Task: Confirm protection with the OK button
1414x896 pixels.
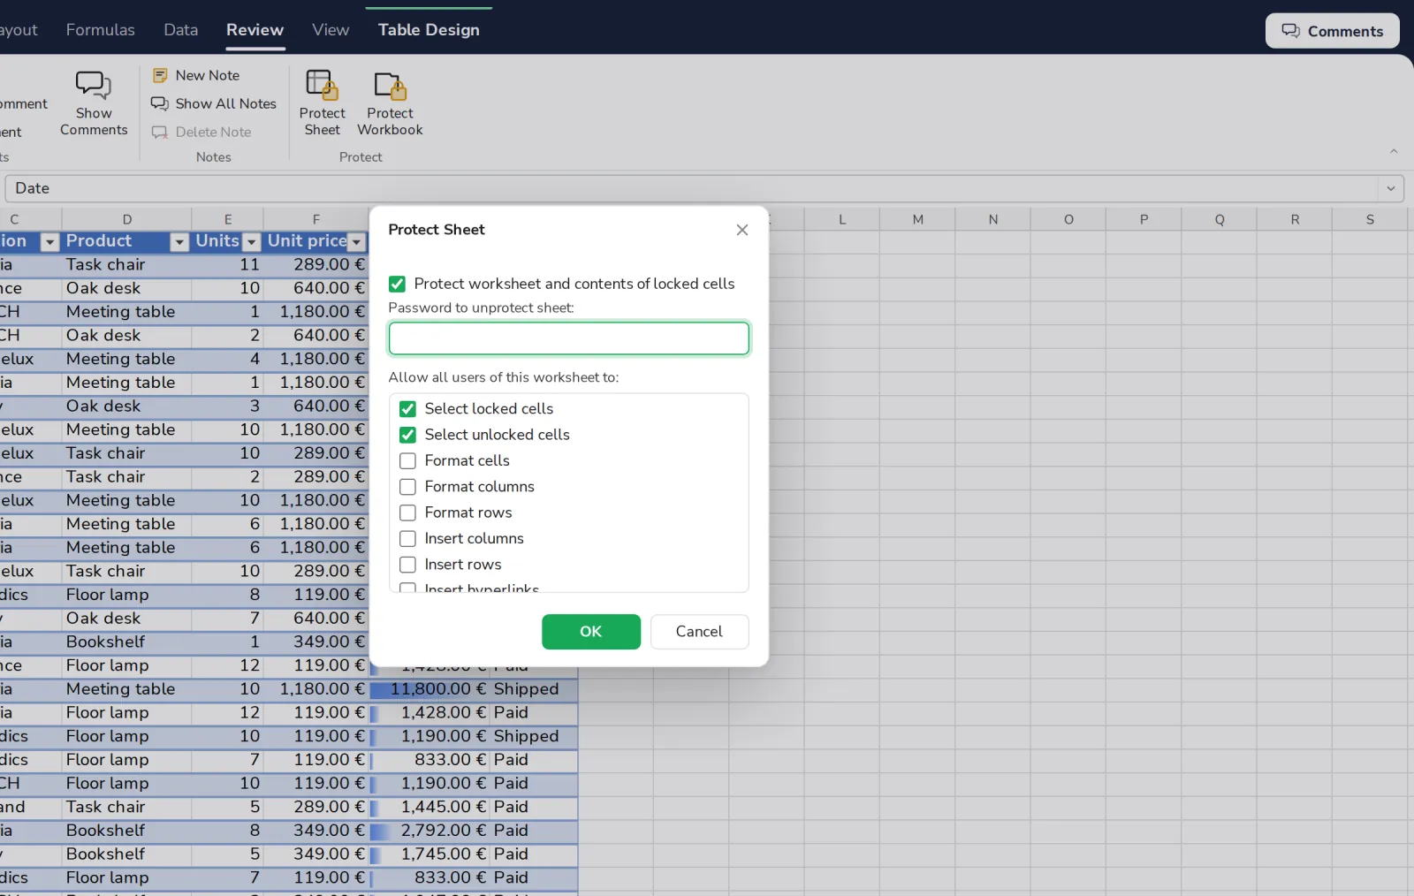Action: [591, 632]
